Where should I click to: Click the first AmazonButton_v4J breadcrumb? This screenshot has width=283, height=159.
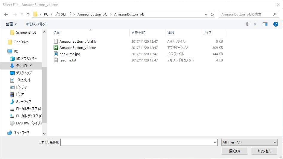[92, 14]
